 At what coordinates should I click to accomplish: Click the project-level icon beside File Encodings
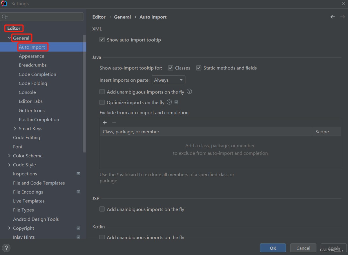[x=78, y=192]
